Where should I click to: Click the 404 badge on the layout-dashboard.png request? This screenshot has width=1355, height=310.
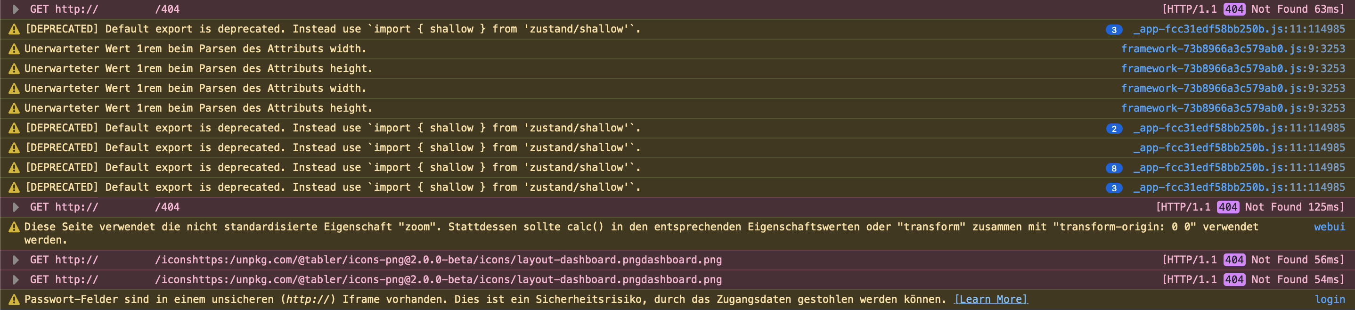click(x=1234, y=260)
